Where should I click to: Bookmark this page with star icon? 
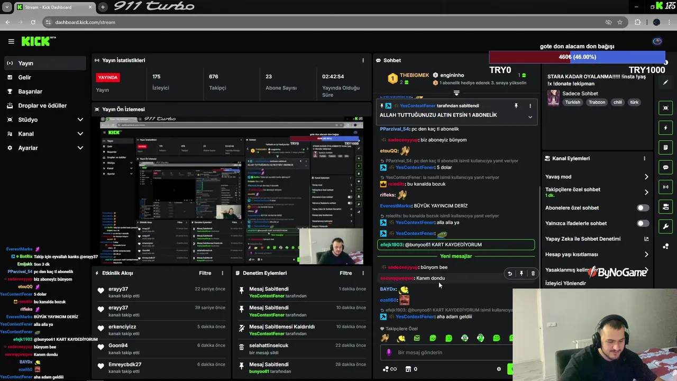tap(620, 22)
